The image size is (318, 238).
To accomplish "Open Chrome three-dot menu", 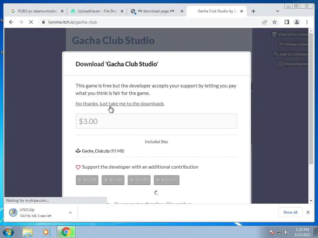I will (x=307, y=22).
